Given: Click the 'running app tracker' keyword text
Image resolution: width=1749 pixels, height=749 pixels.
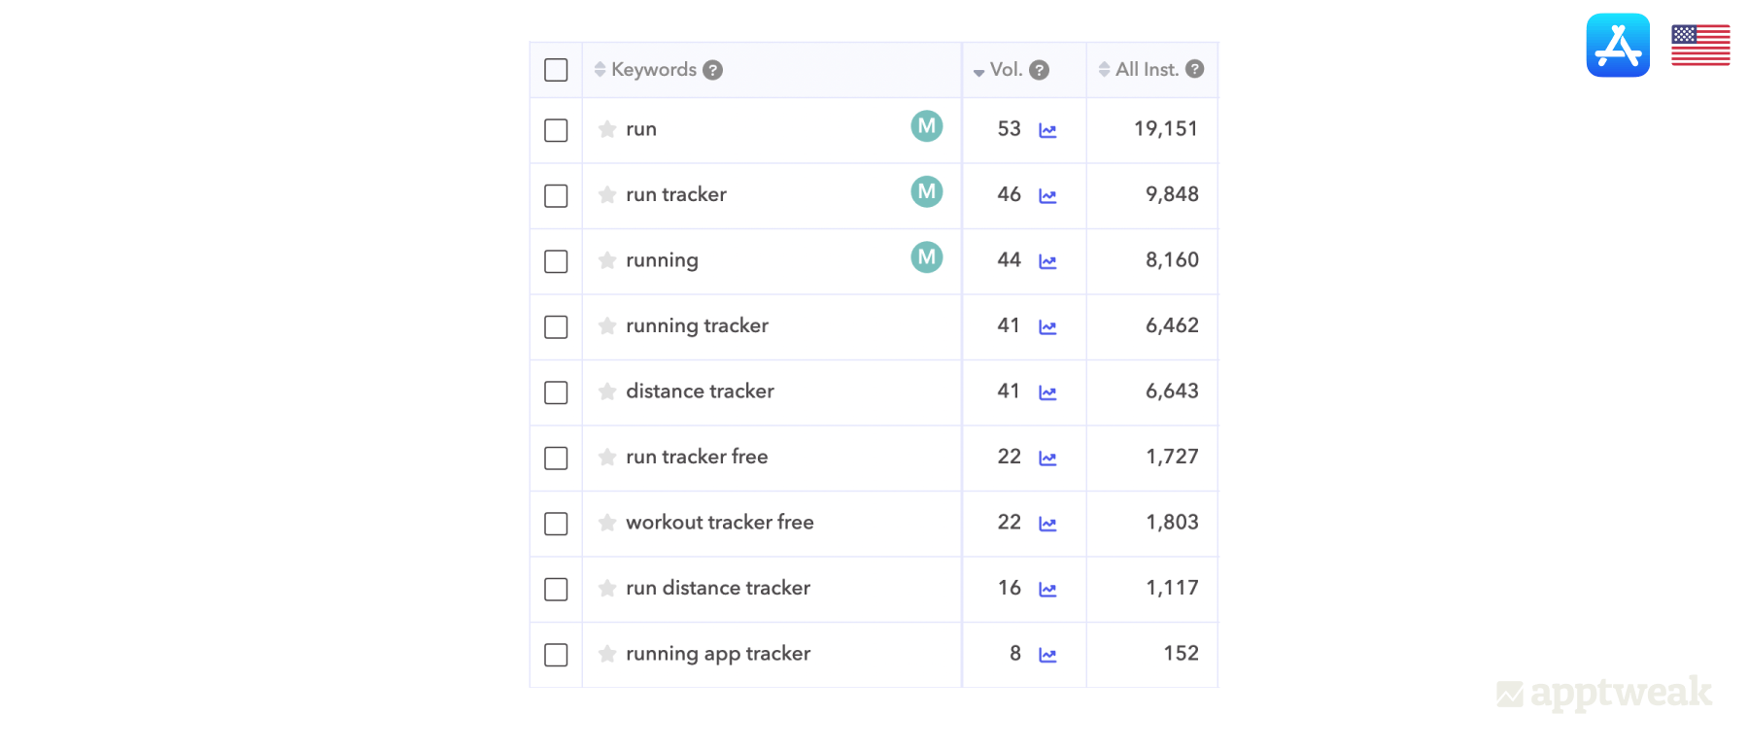Looking at the screenshot, I should coord(717,654).
